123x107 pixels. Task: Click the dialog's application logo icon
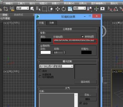pos(38,17)
